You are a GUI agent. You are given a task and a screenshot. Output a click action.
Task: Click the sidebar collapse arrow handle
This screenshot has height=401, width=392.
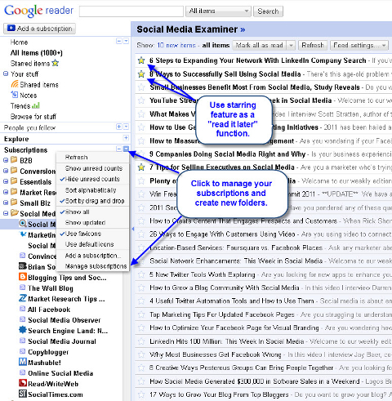click(133, 229)
